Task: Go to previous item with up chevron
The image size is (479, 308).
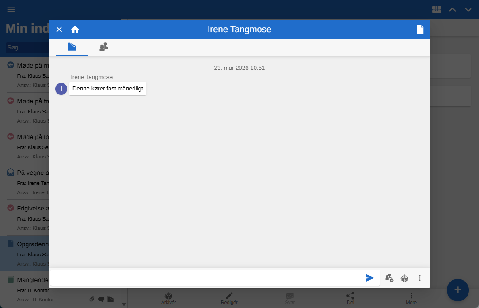Action: click(452, 10)
